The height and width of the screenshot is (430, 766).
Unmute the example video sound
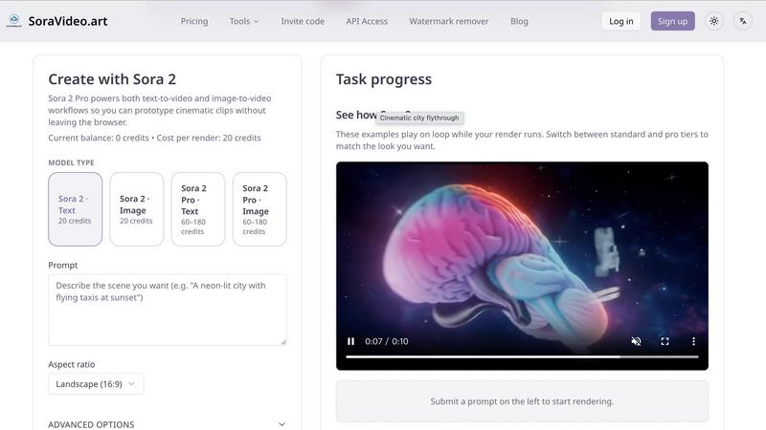coord(636,341)
